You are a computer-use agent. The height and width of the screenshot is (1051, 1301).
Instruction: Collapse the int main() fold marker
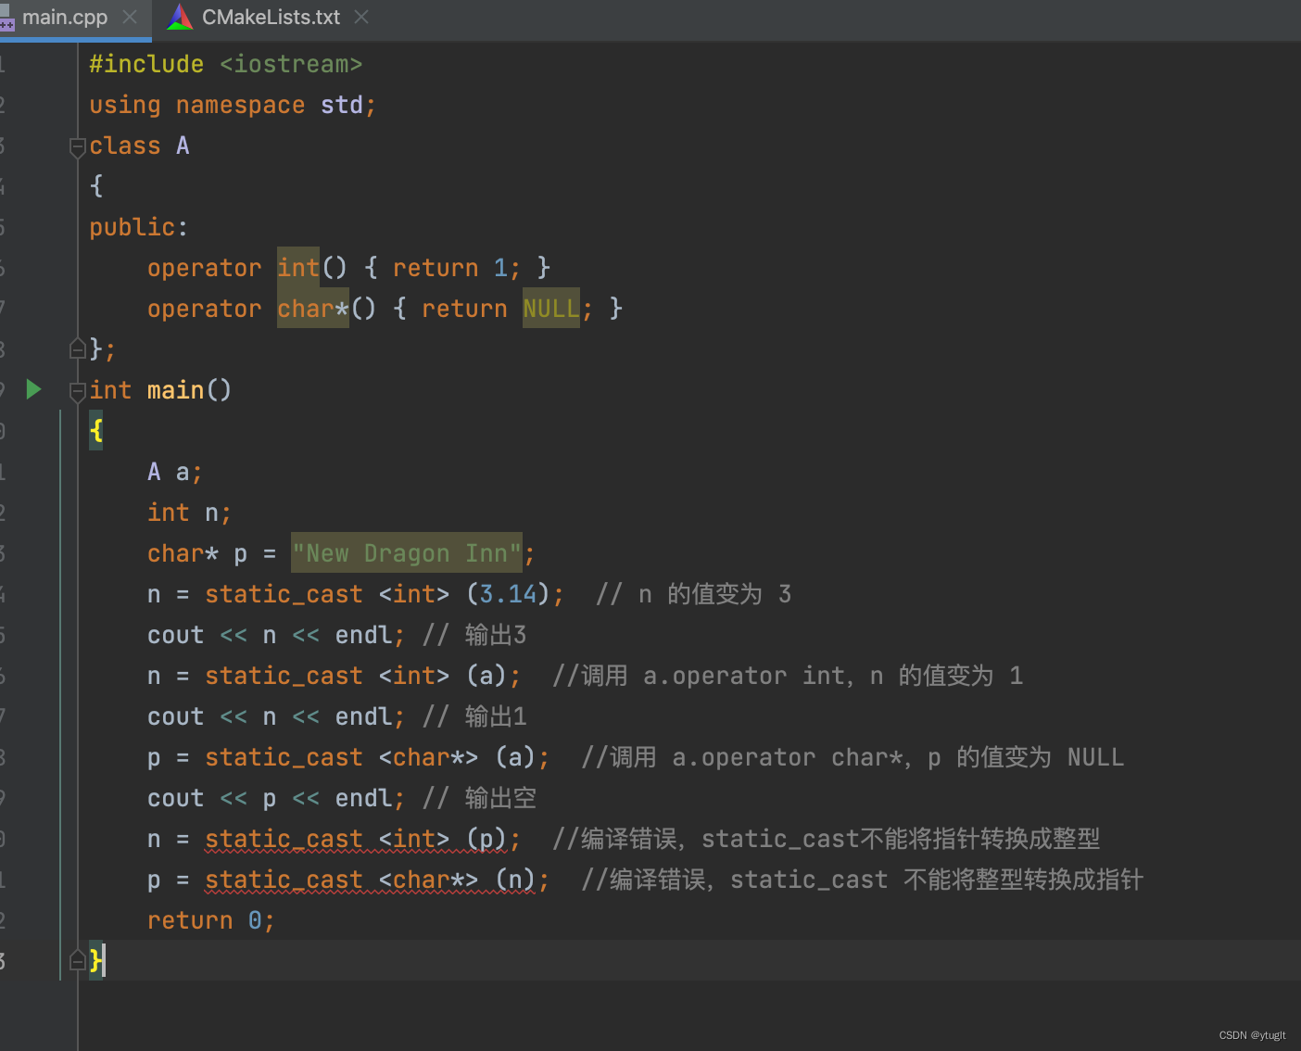[x=78, y=391]
